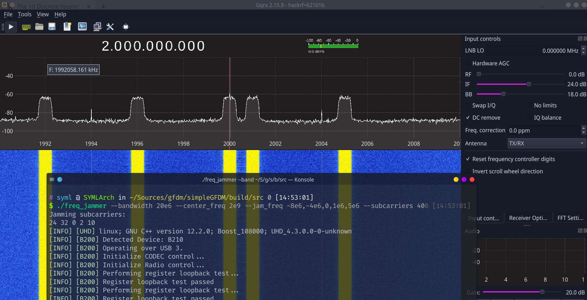Enable the Swap I/Q checkbox
The width and height of the screenshot is (587, 300).
click(x=468, y=106)
